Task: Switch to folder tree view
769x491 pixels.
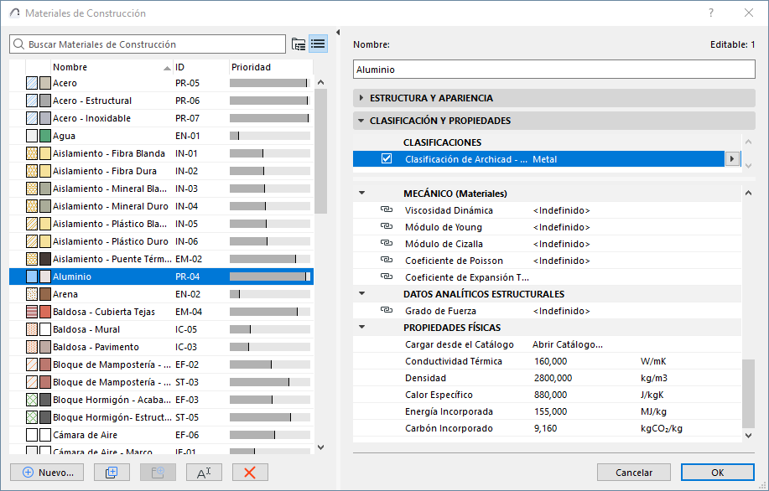Action: point(299,44)
